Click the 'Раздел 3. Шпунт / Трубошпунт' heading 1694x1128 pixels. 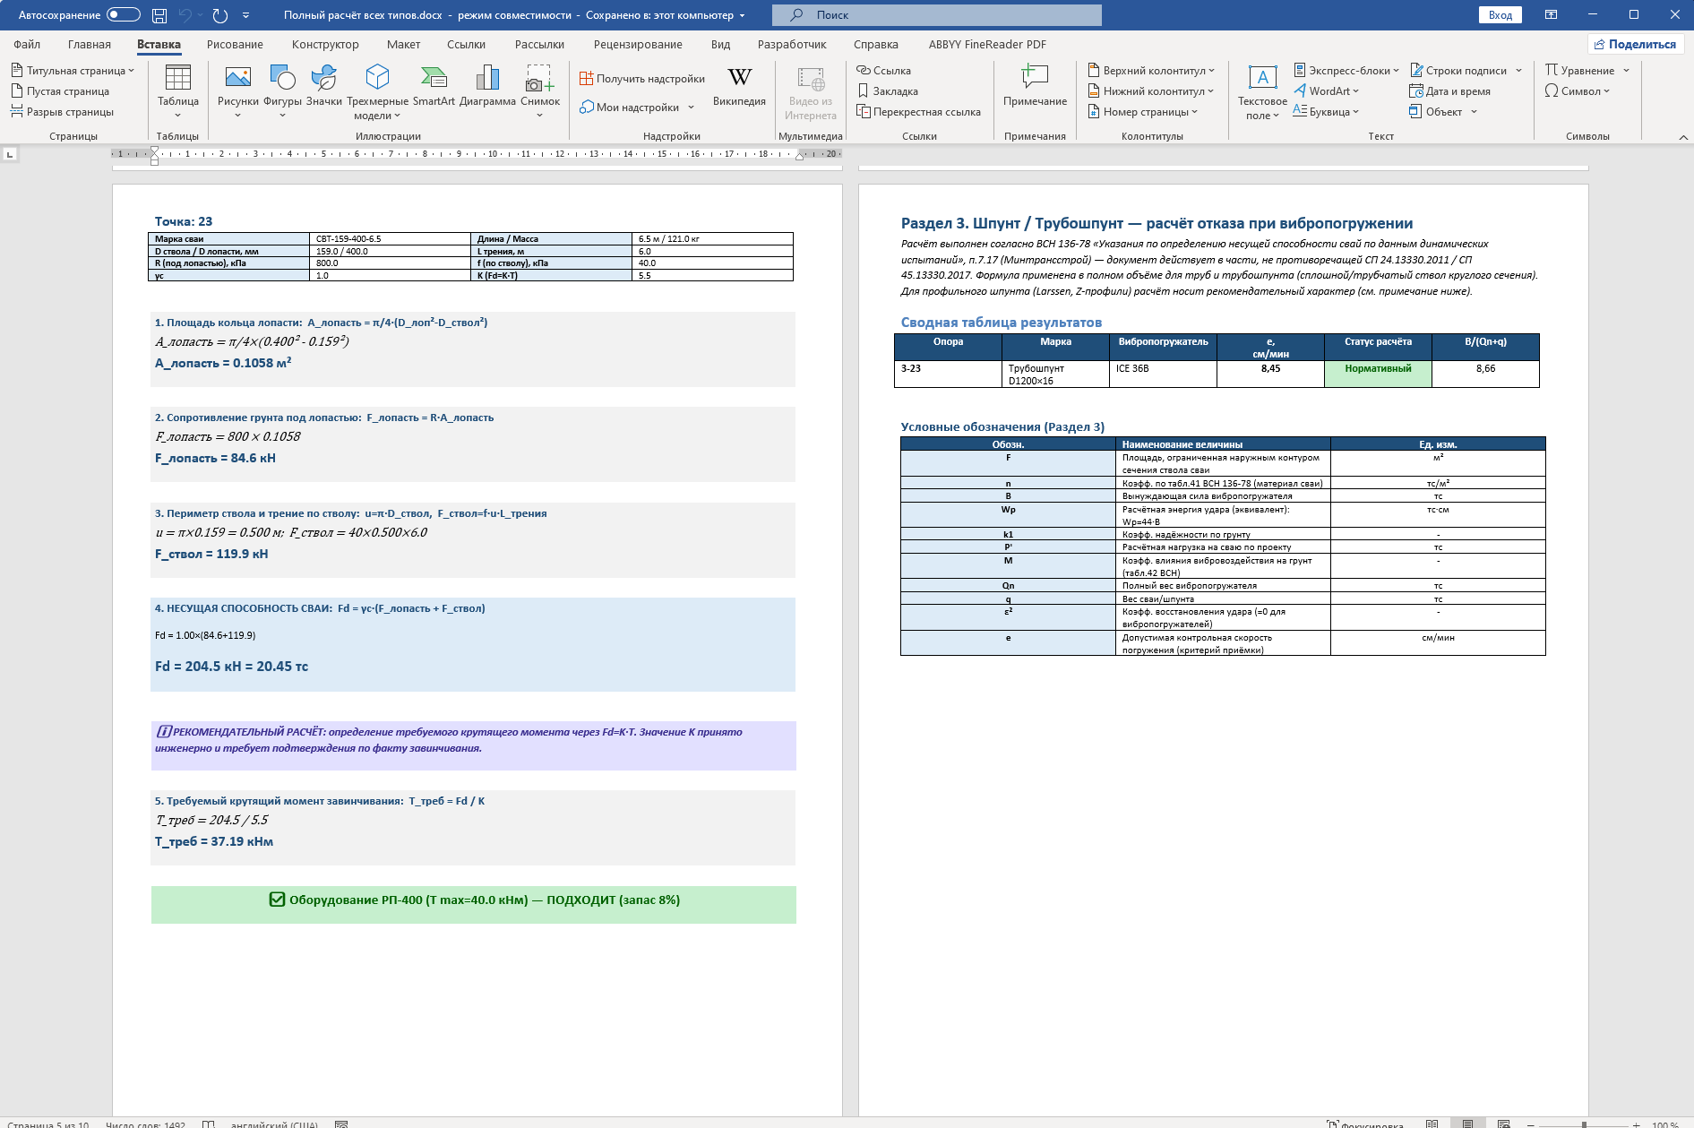pos(1157,223)
